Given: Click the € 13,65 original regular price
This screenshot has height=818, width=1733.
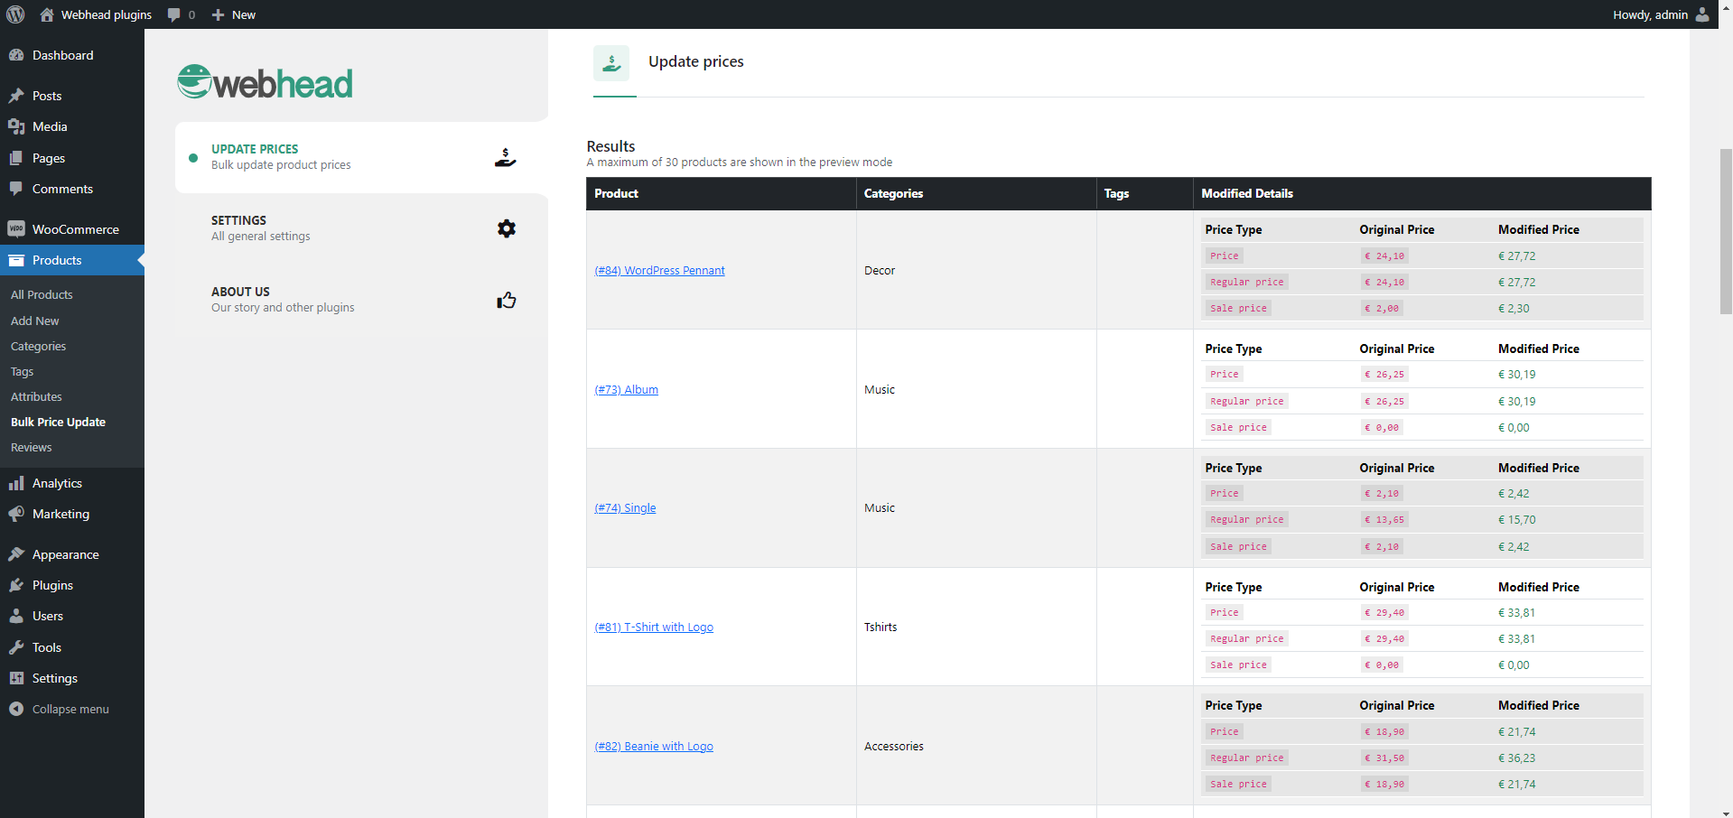Looking at the screenshot, I should coord(1384,519).
